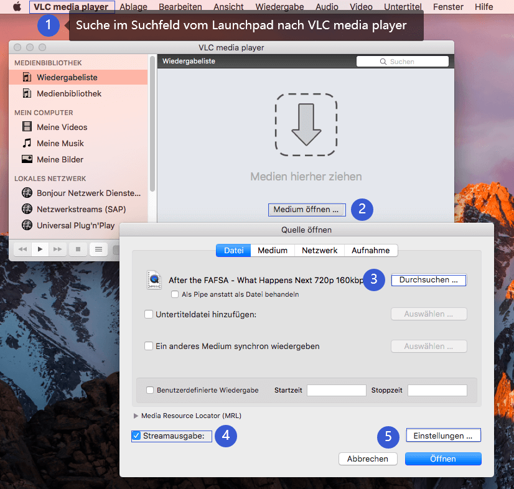
Task: Open the Wiedergabe menu
Action: pos(279,7)
